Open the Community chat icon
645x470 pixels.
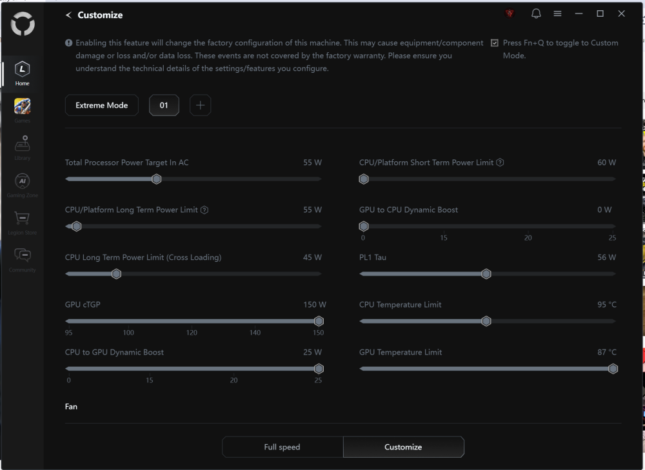pyautogui.click(x=22, y=257)
